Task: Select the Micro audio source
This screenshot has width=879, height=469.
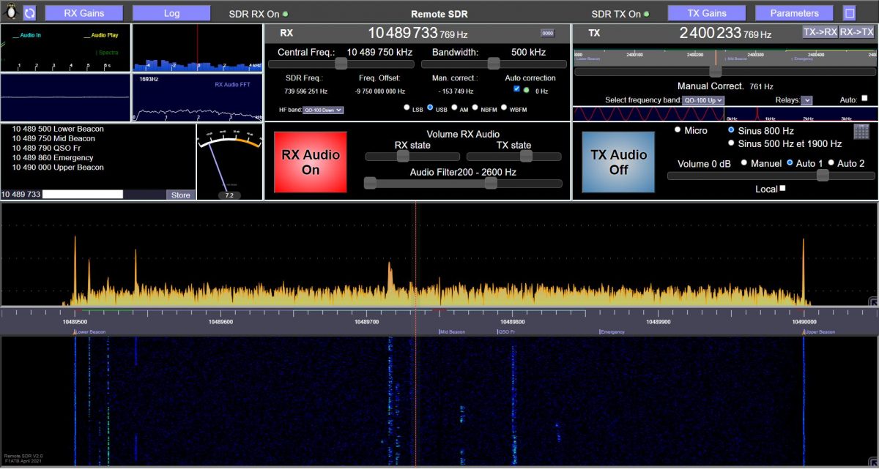Action: 678,130
